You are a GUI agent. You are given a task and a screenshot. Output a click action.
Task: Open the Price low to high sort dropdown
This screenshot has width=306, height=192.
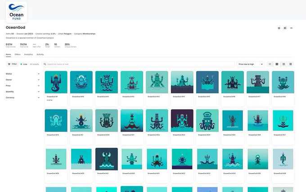(251, 64)
